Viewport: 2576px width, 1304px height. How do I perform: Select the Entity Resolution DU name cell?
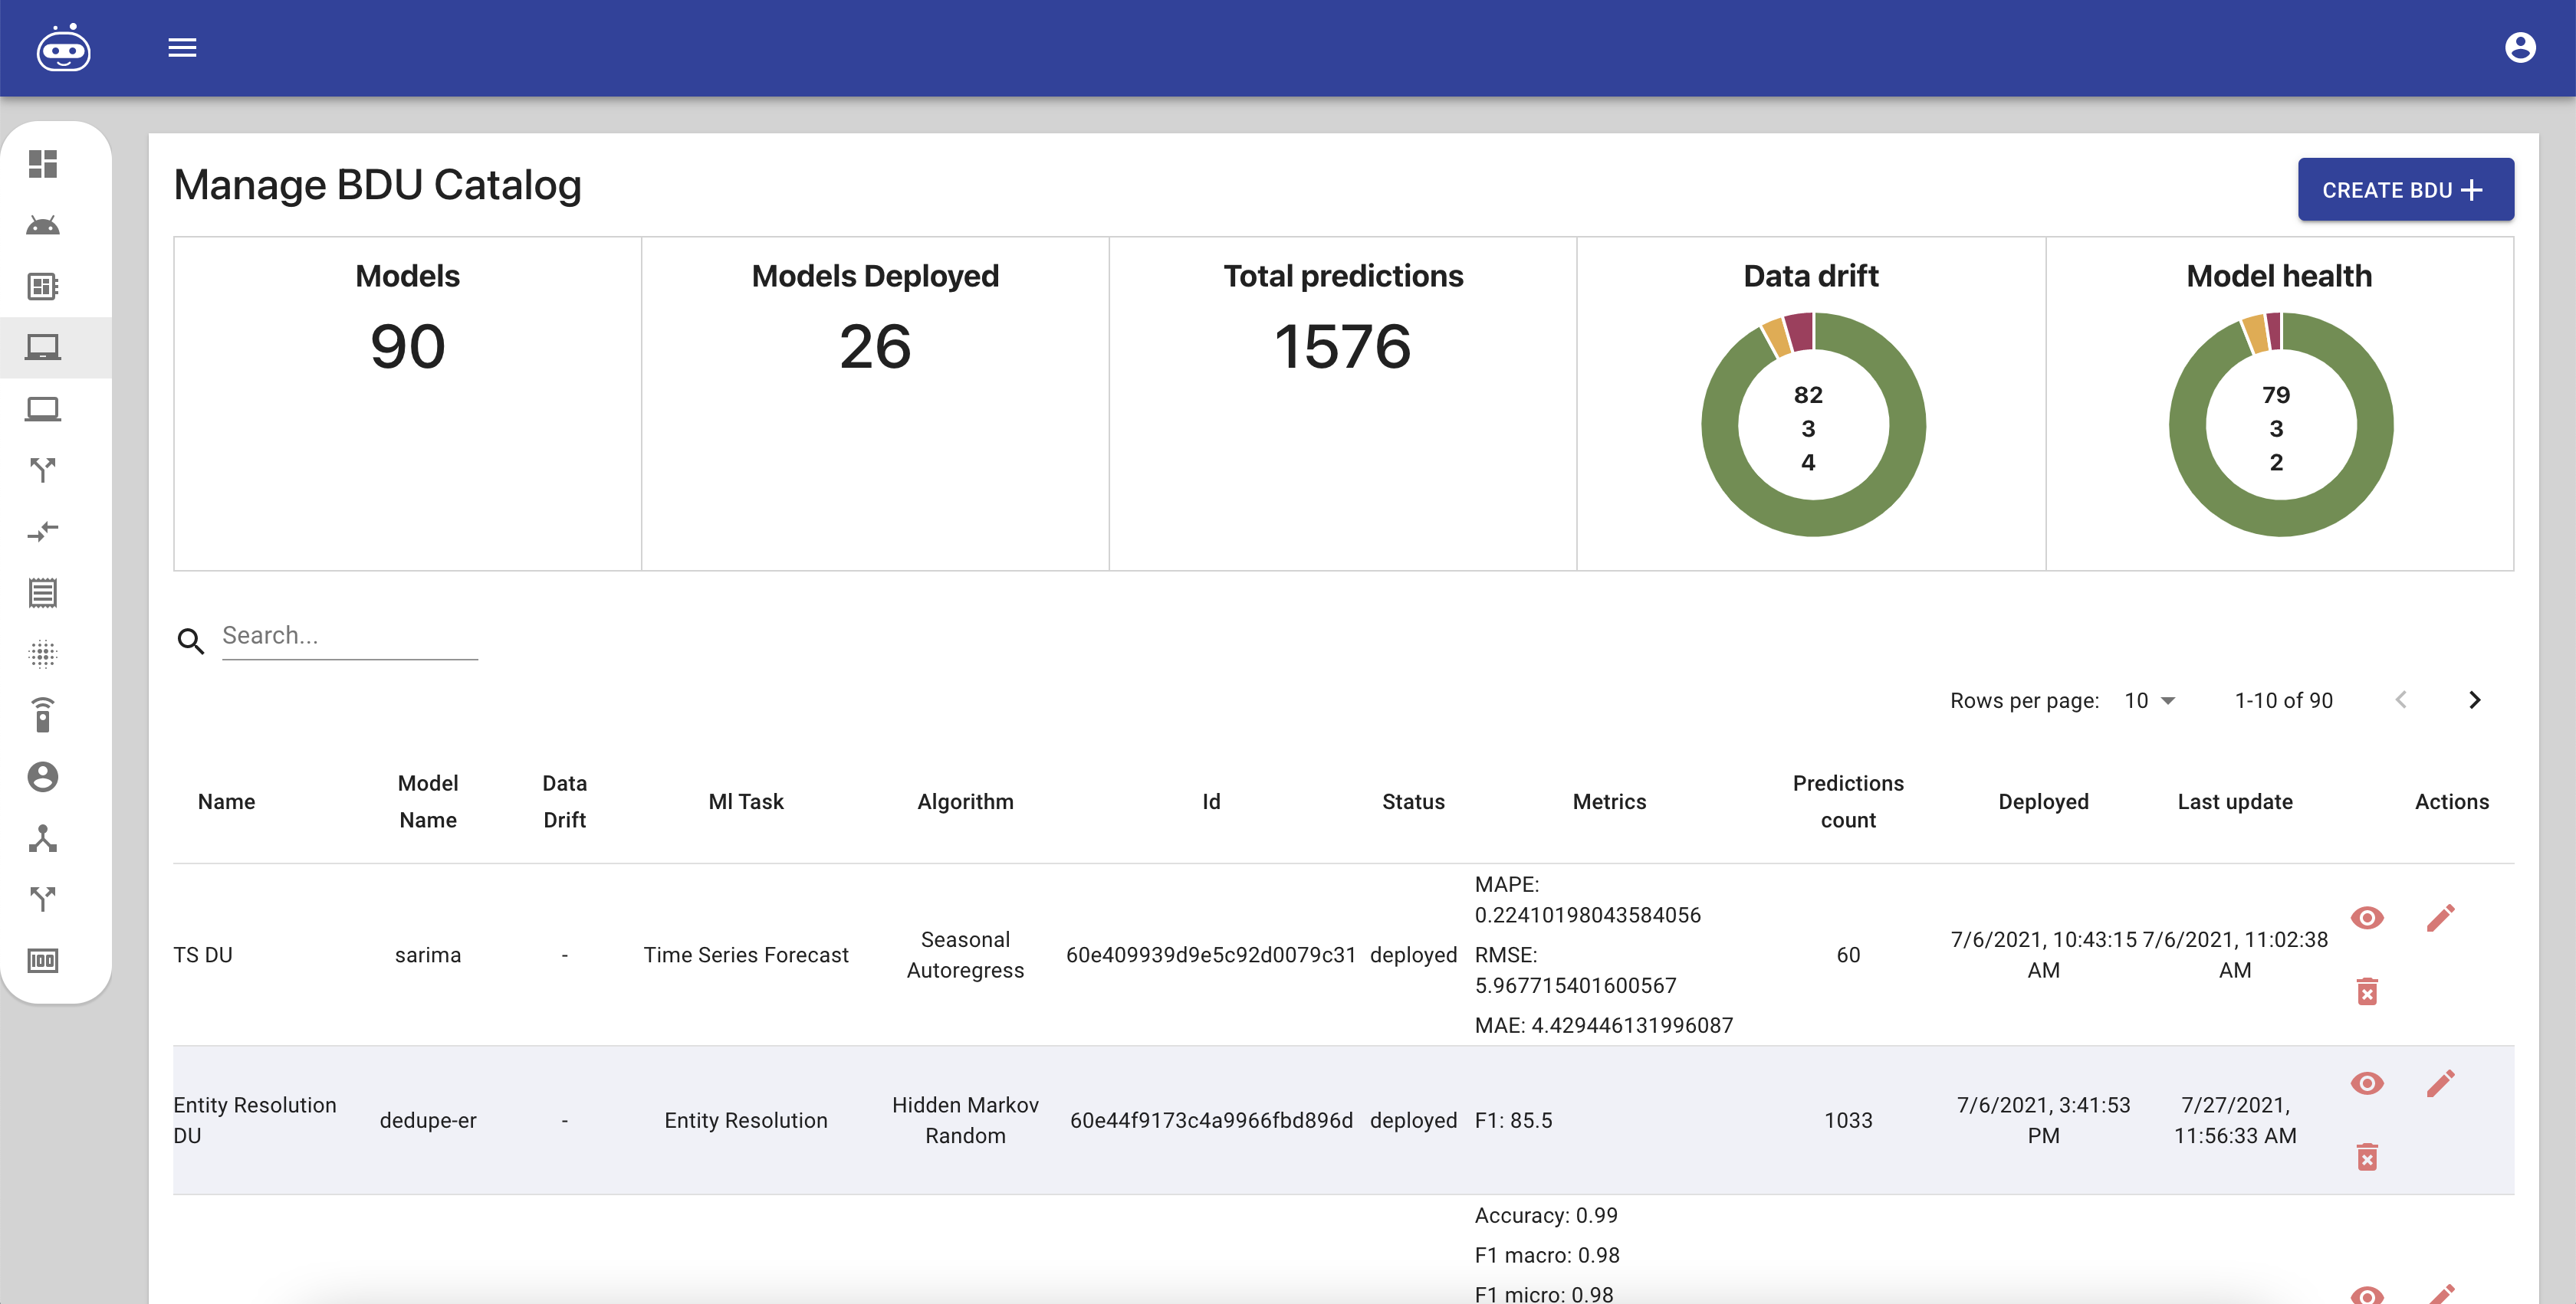point(255,1120)
